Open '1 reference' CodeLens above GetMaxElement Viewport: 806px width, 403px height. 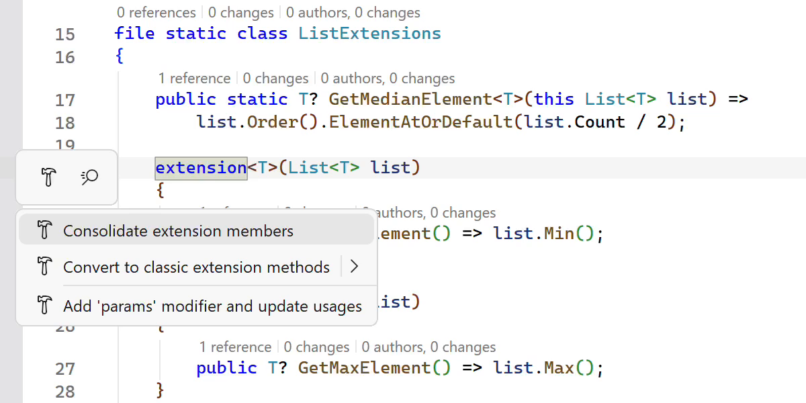(x=235, y=347)
